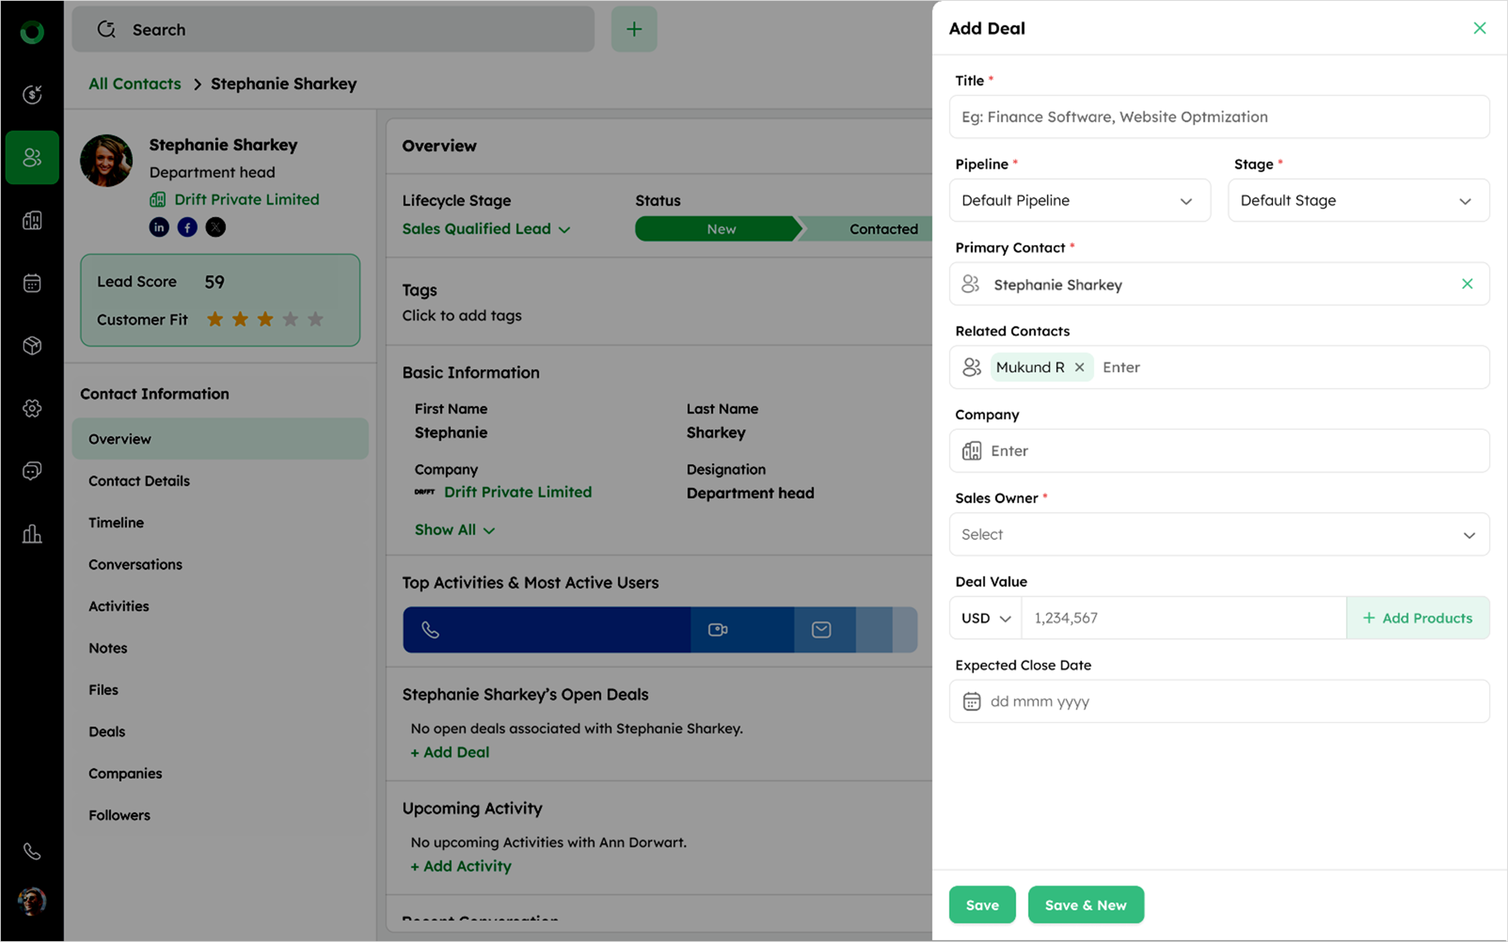The width and height of the screenshot is (1508, 942).
Task: Clear Stephanie Sharkey from Primary Contact
Action: click(x=1467, y=284)
